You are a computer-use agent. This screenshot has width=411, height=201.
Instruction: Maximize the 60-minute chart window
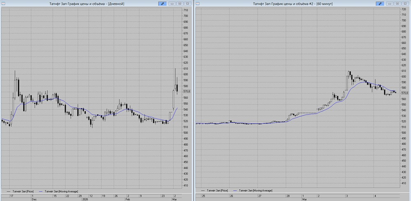click(397, 4)
